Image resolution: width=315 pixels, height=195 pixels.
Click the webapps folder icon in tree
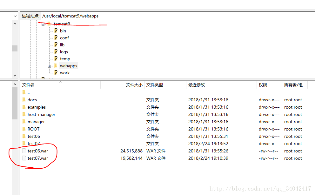tap(56, 66)
